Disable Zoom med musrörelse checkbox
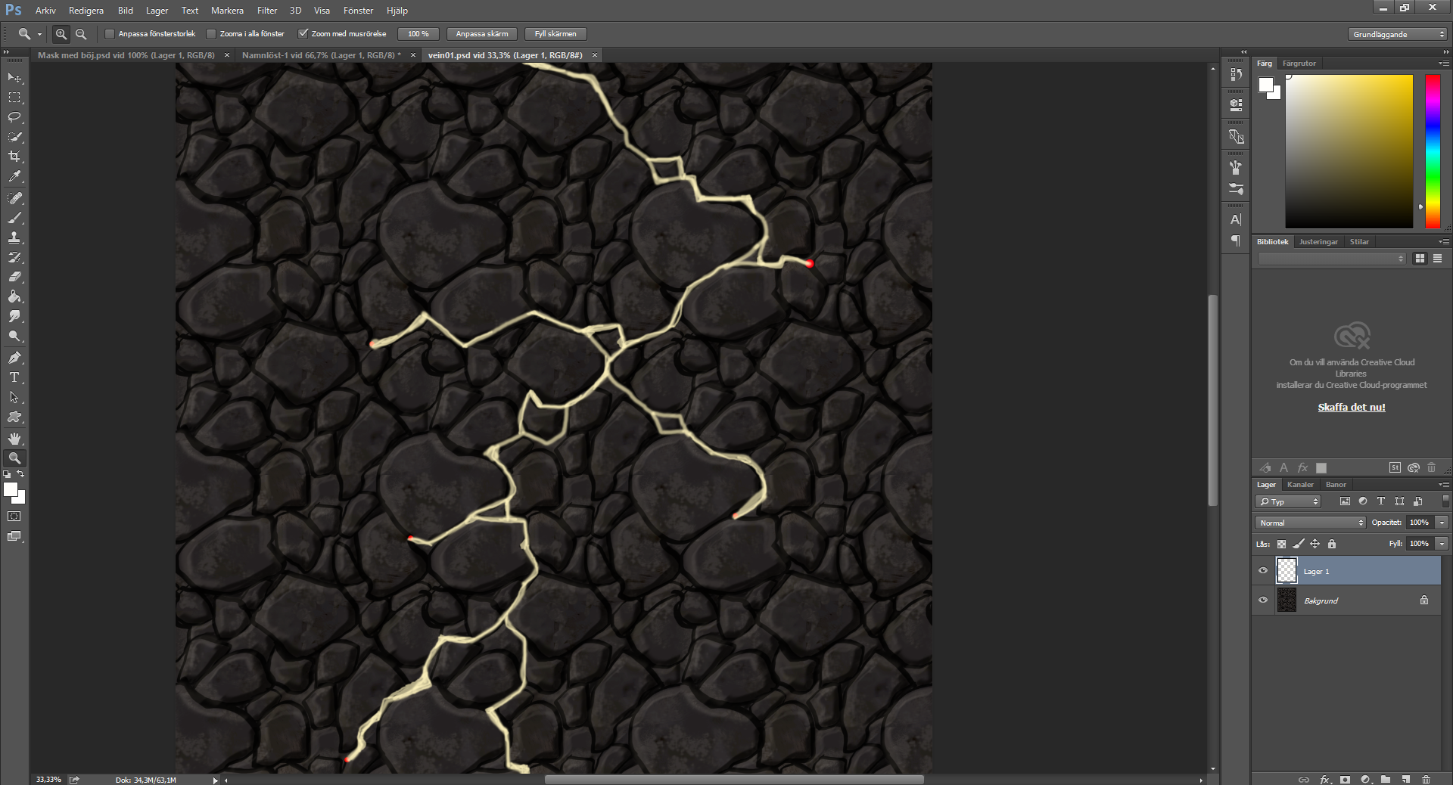The width and height of the screenshot is (1453, 785). (303, 34)
